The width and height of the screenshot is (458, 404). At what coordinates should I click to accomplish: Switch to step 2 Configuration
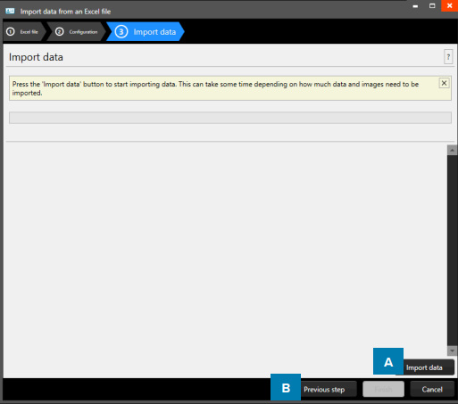click(x=76, y=32)
